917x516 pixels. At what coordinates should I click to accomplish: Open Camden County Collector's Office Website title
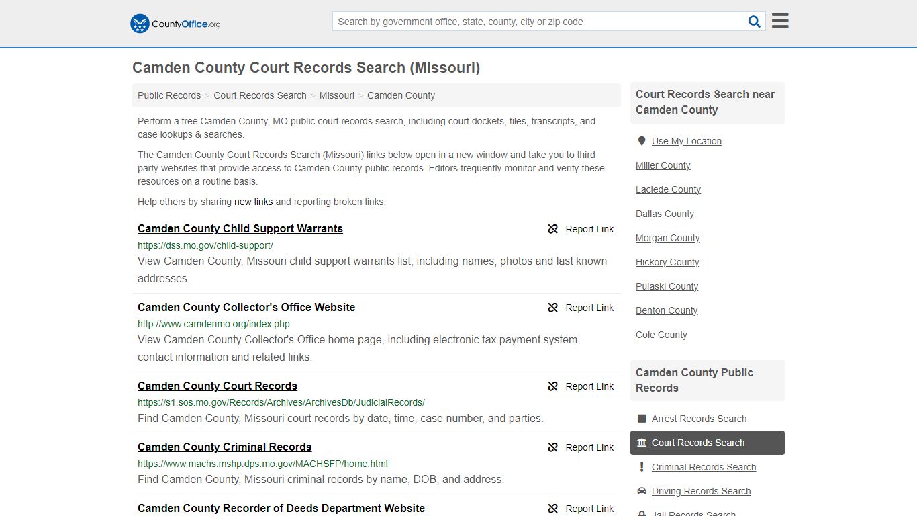[246, 307]
